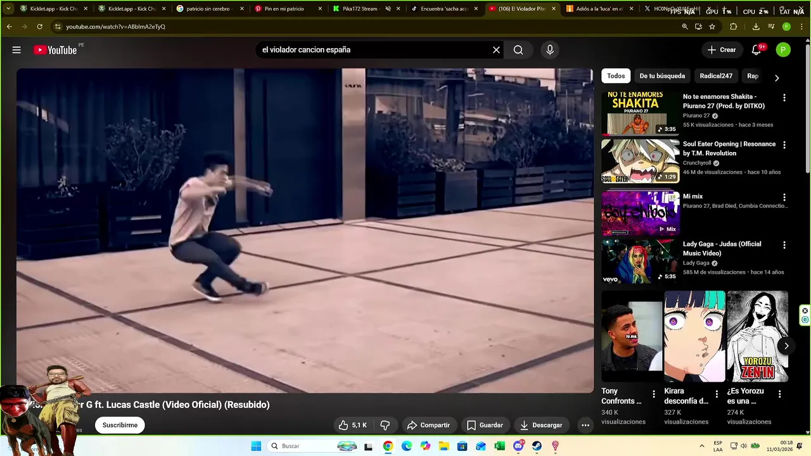Expand the browser tab search dropdown

8,9
